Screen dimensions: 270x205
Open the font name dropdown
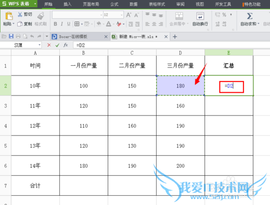[x=101, y=15]
